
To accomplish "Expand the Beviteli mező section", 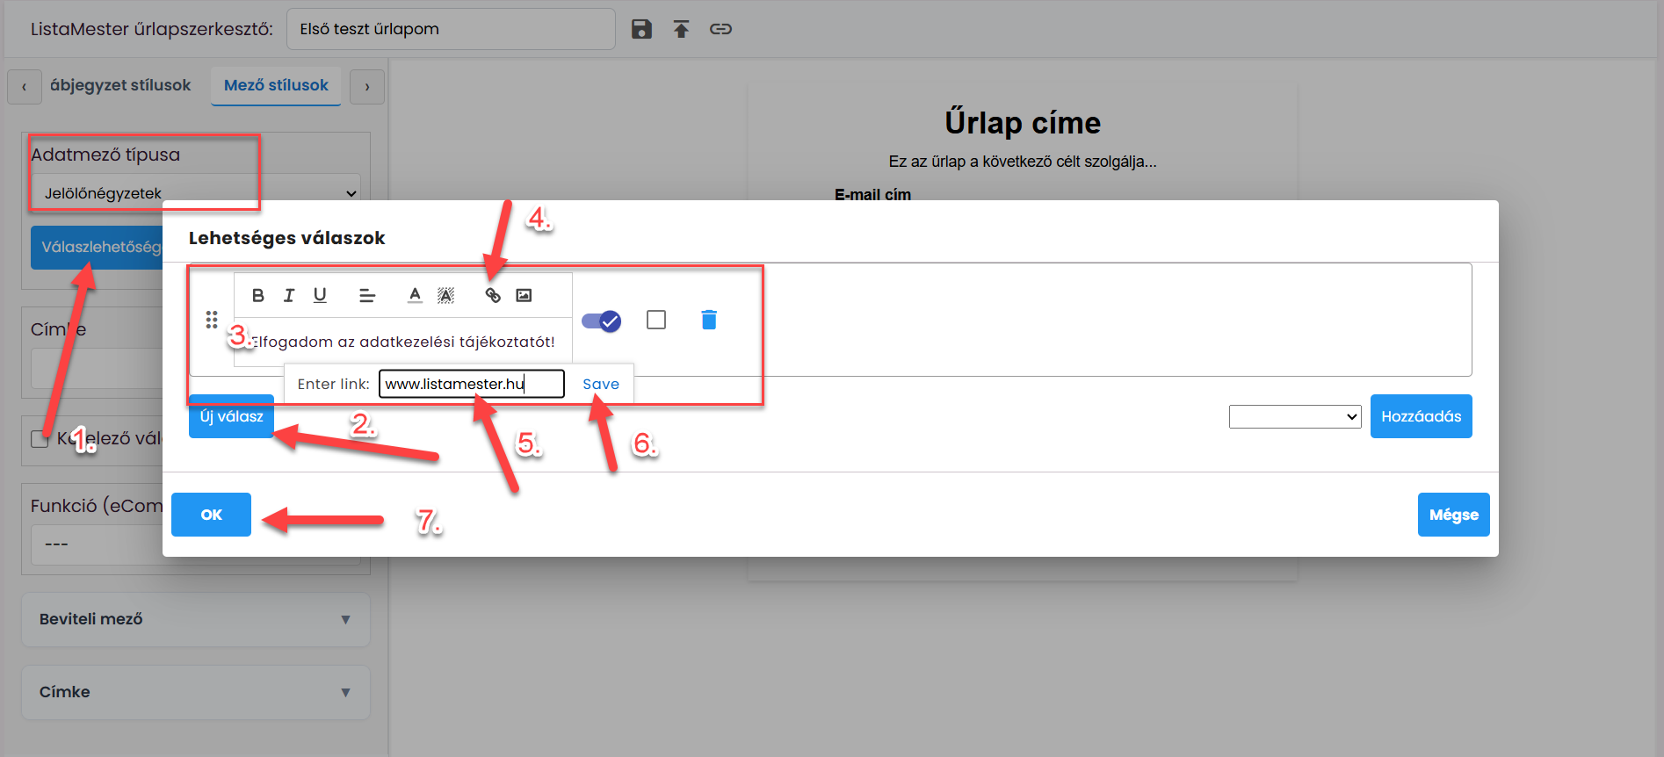I will click(196, 619).
